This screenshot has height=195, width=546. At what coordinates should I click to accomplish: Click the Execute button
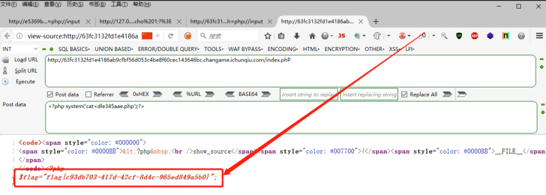(25, 81)
